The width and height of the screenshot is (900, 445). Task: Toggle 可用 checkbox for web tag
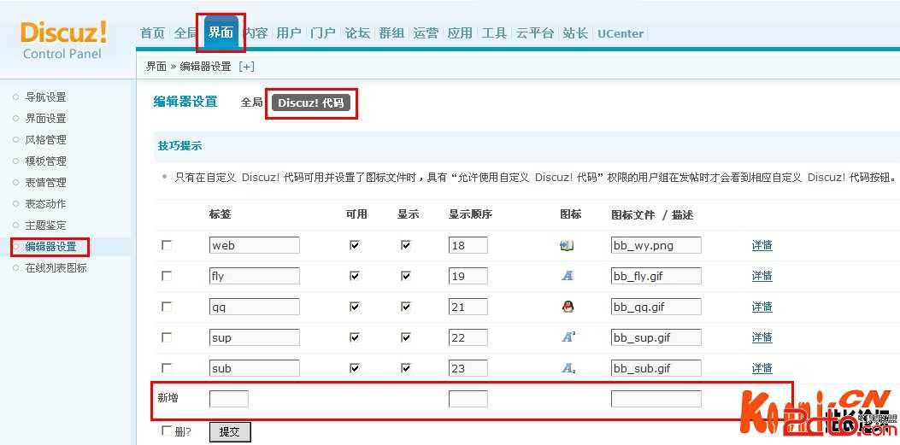[x=354, y=245]
